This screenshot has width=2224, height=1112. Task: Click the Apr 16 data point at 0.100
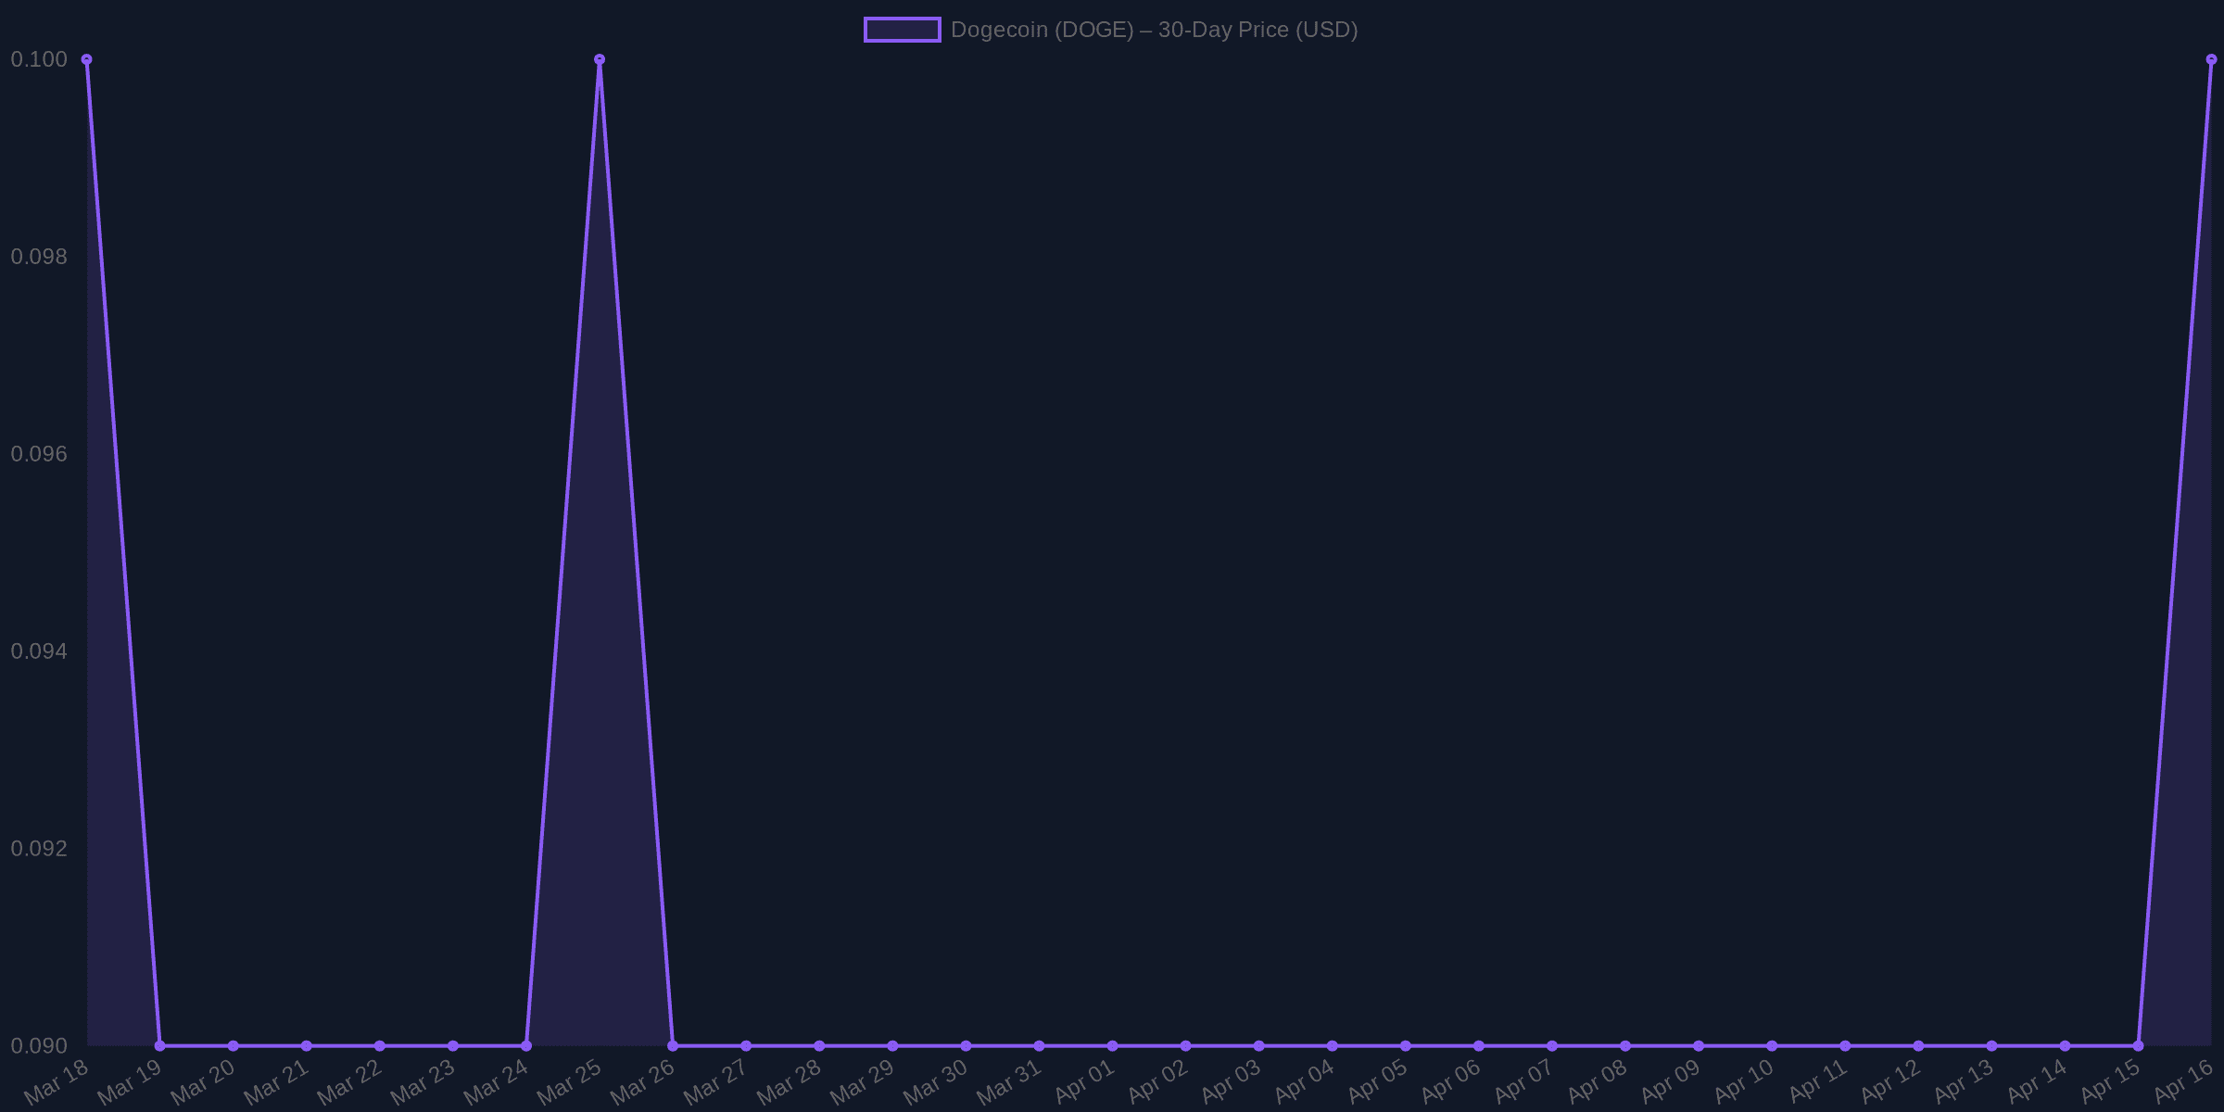pos(2211,59)
